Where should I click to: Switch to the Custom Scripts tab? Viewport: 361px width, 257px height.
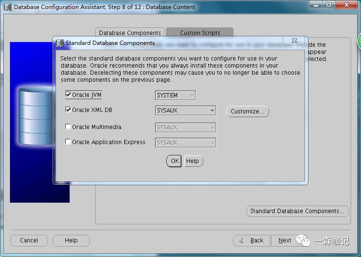click(x=200, y=33)
